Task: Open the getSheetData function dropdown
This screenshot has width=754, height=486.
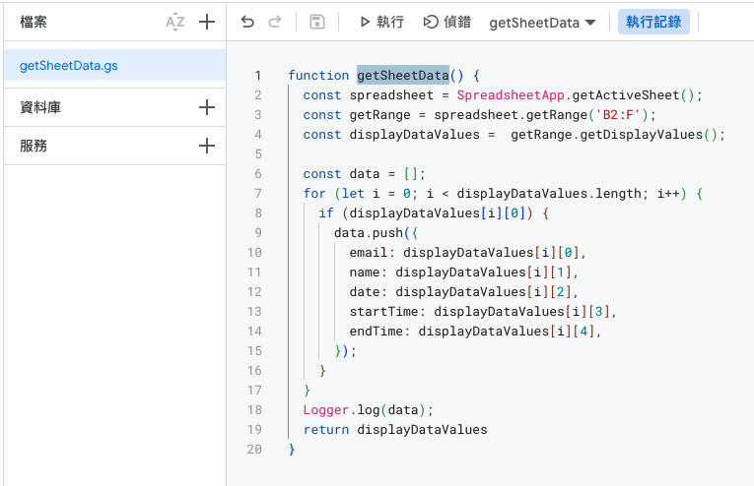Action: tap(542, 22)
